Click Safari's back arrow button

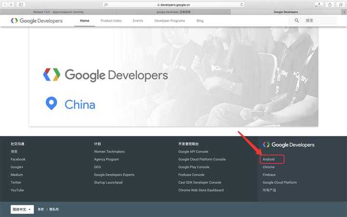tap(5, 5)
